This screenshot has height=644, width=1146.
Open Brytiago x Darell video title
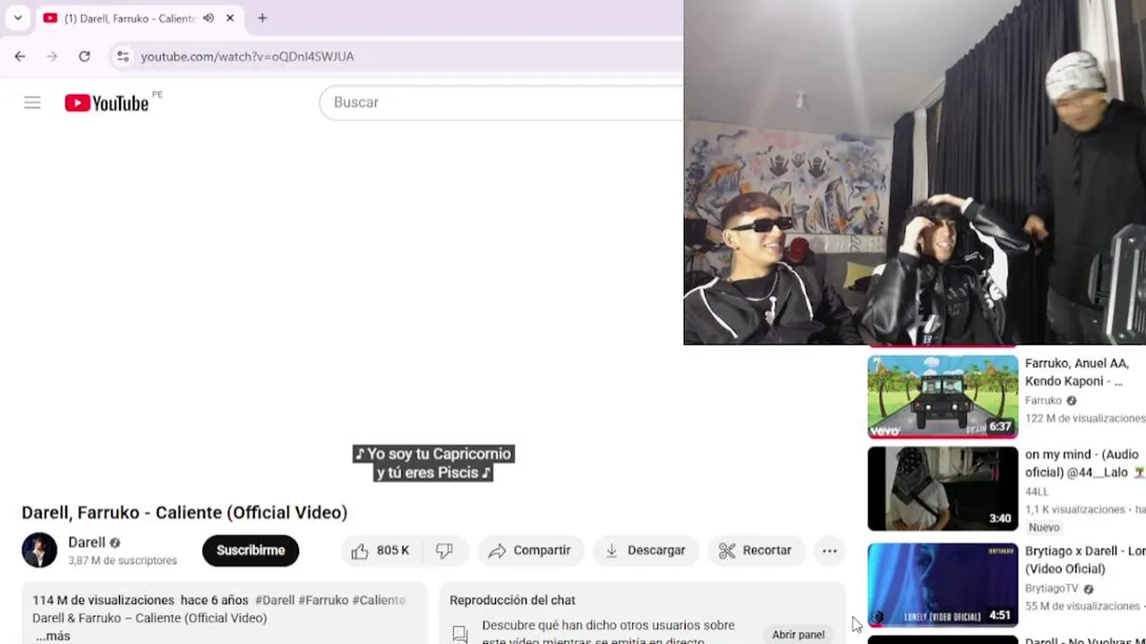point(1085,560)
